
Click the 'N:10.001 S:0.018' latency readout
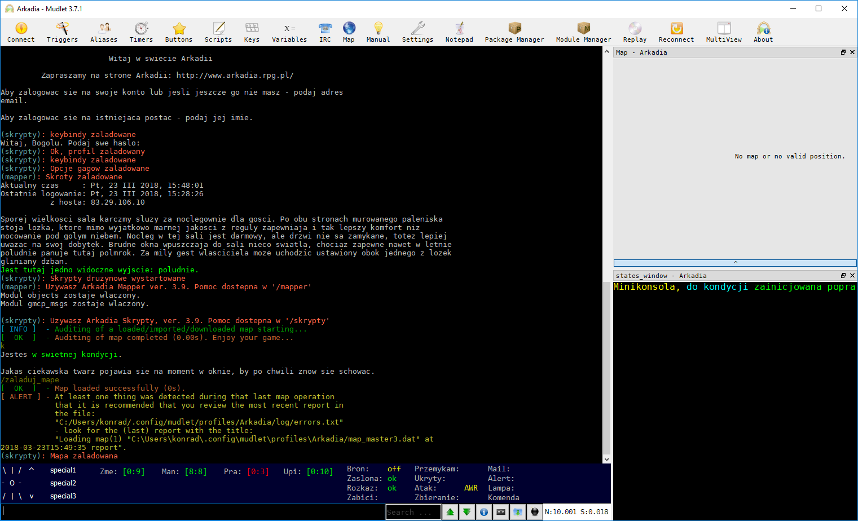577,512
